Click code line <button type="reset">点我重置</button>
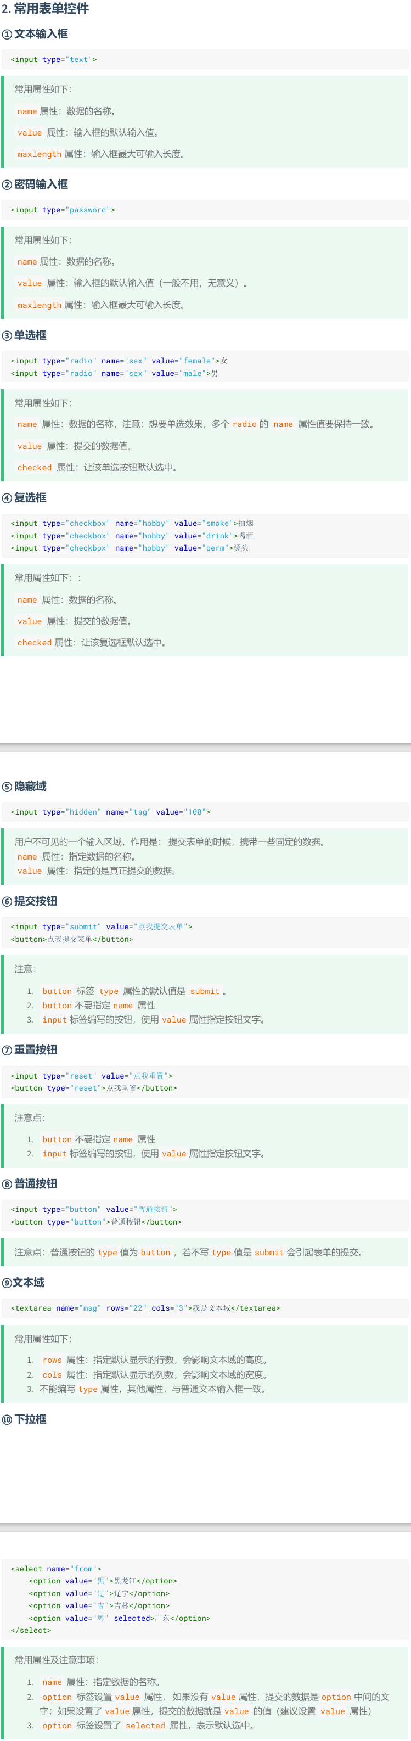 pos(94,1088)
